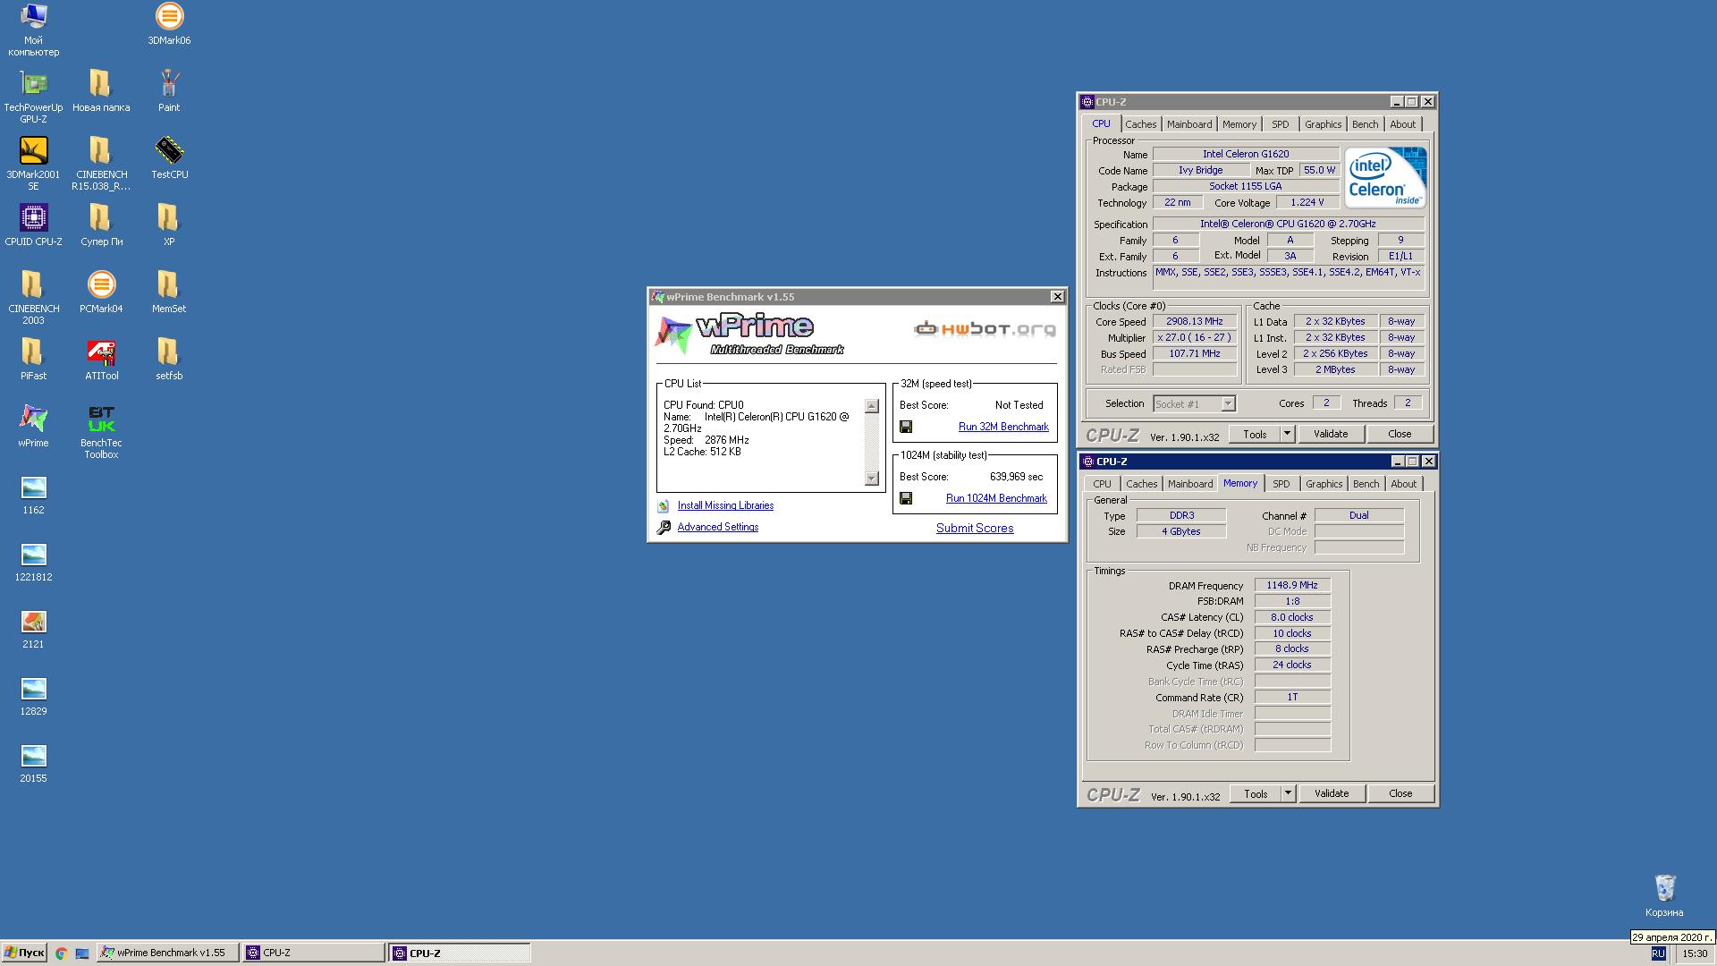Screen dimensions: 1717x966
Task: Click the Advanced Settings wrench icon
Action: [x=664, y=528]
